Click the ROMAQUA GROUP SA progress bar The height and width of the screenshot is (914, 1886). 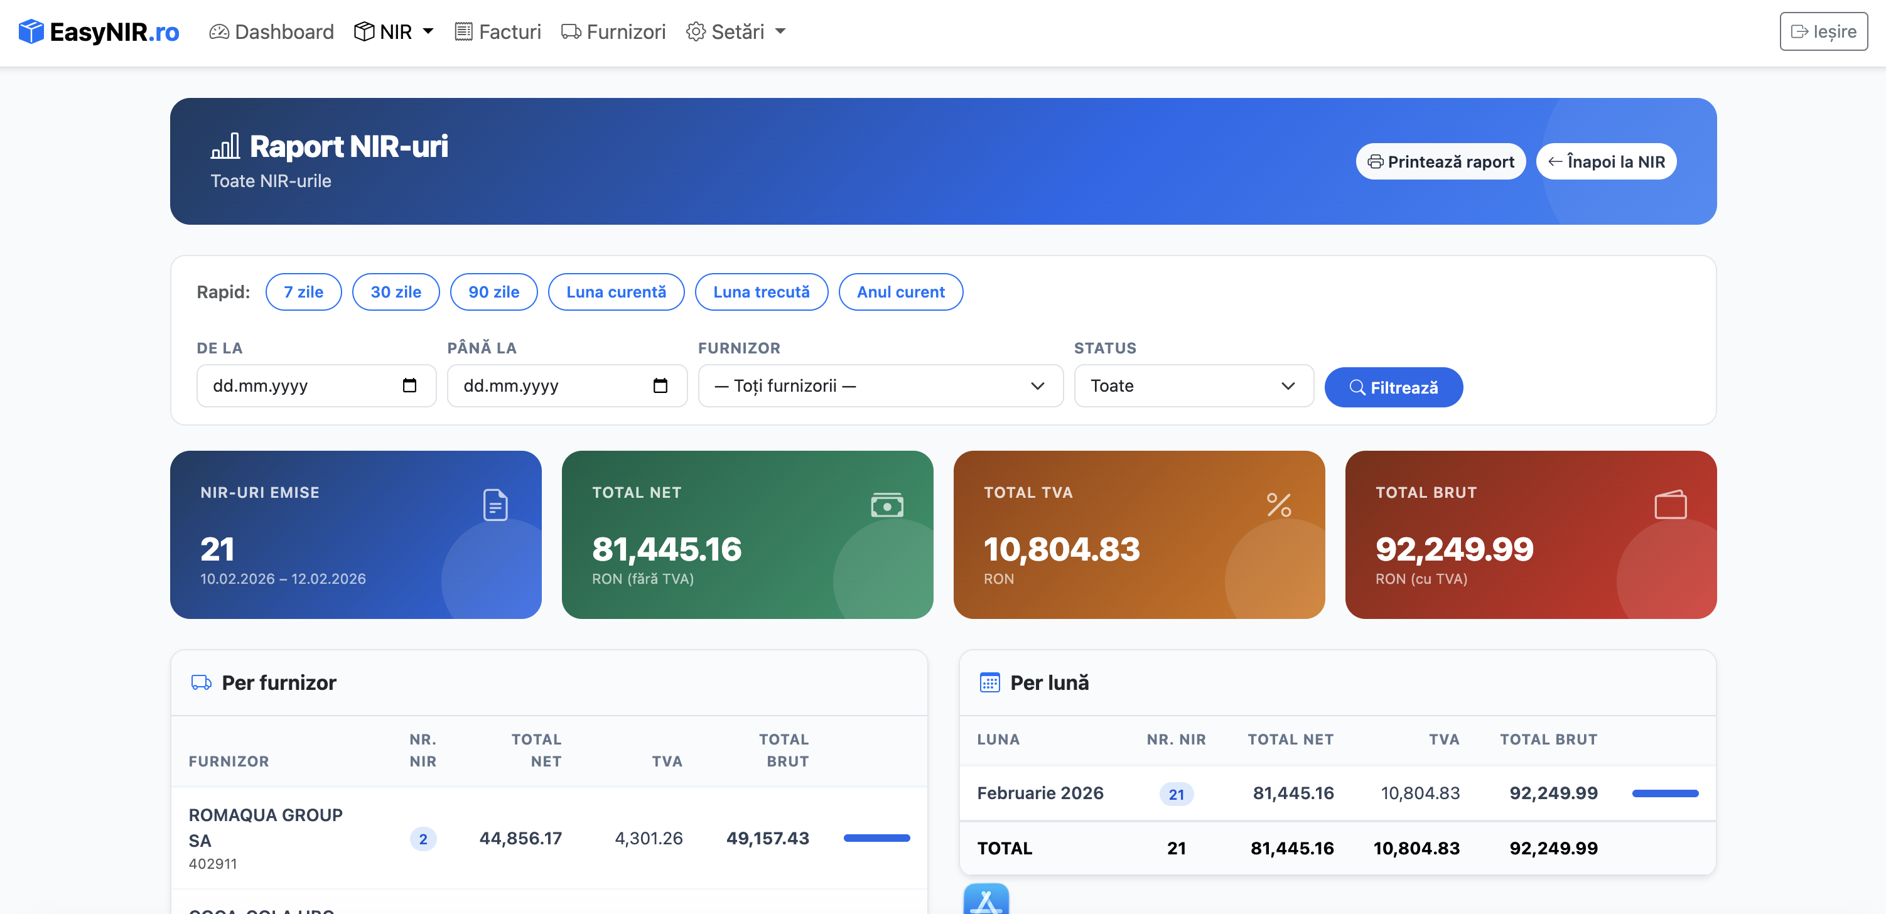(x=876, y=838)
